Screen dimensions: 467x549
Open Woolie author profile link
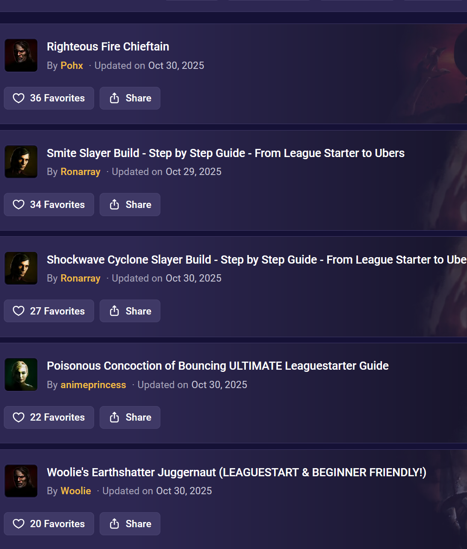[76, 491]
